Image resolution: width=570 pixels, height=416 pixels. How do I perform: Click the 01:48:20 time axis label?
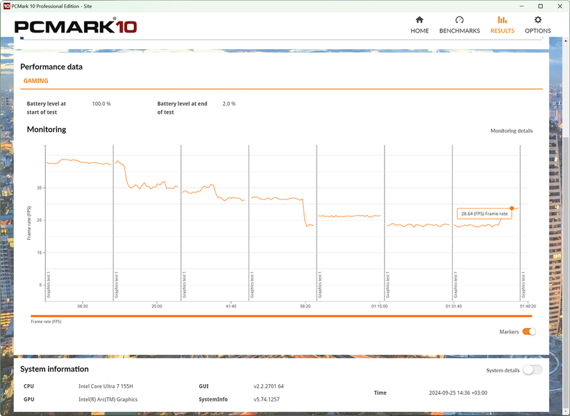point(528,306)
